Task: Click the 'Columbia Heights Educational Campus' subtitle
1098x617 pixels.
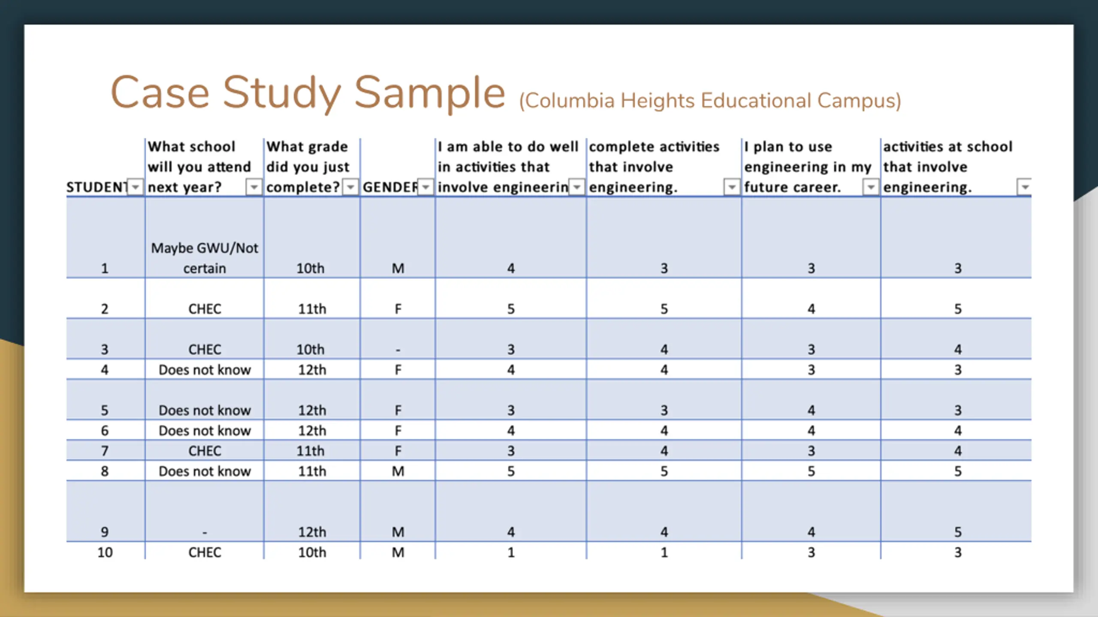Action: [x=710, y=101]
